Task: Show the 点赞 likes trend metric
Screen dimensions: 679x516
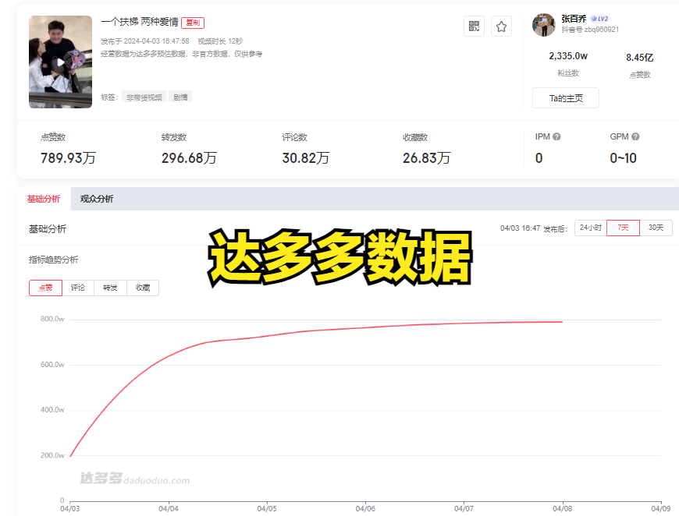Action: (45, 288)
